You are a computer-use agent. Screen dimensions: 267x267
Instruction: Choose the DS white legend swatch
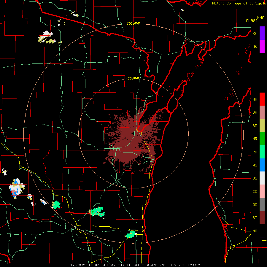(x=262, y=178)
